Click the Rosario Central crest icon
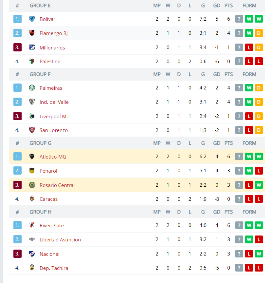Screen dimensions: 271x283 pos(32,185)
